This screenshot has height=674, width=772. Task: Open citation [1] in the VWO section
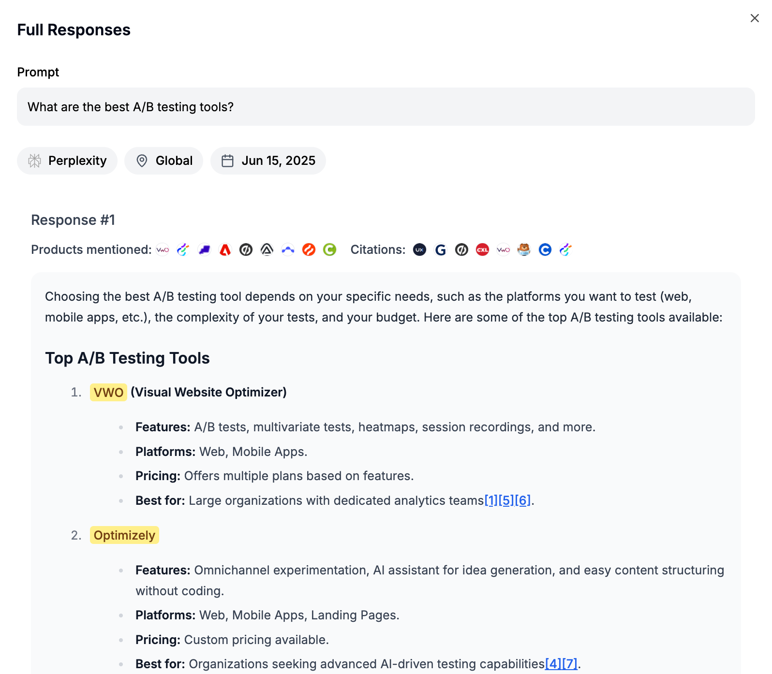(491, 500)
